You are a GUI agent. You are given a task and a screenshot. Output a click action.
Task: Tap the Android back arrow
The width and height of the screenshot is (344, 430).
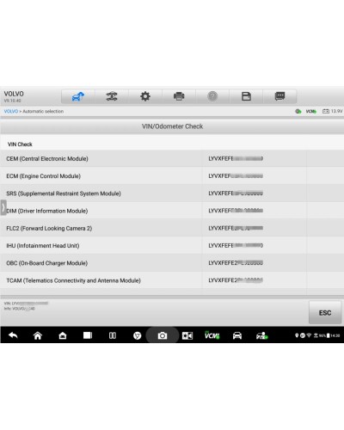point(13,335)
